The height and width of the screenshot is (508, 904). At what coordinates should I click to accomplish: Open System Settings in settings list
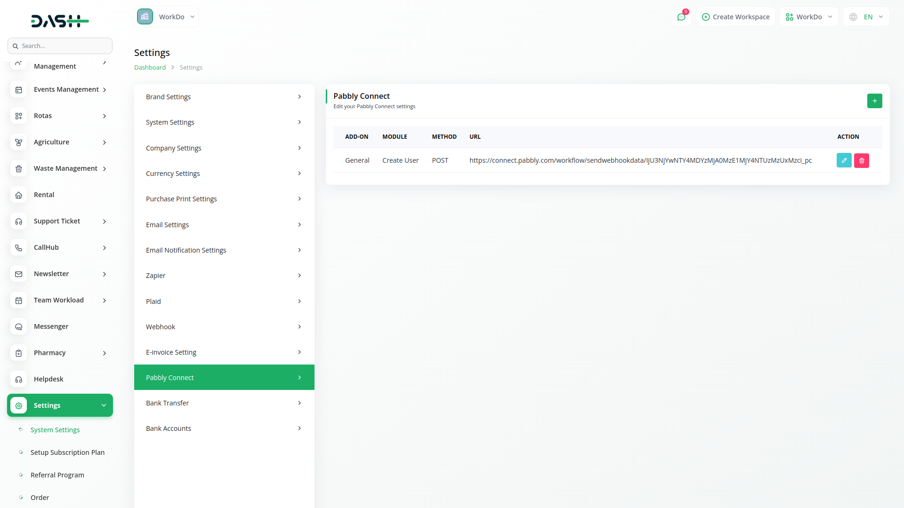(x=224, y=122)
